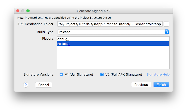Click empty space in the Flavors list
The height and width of the screenshot is (112, 187).
[x=113, y=59]
